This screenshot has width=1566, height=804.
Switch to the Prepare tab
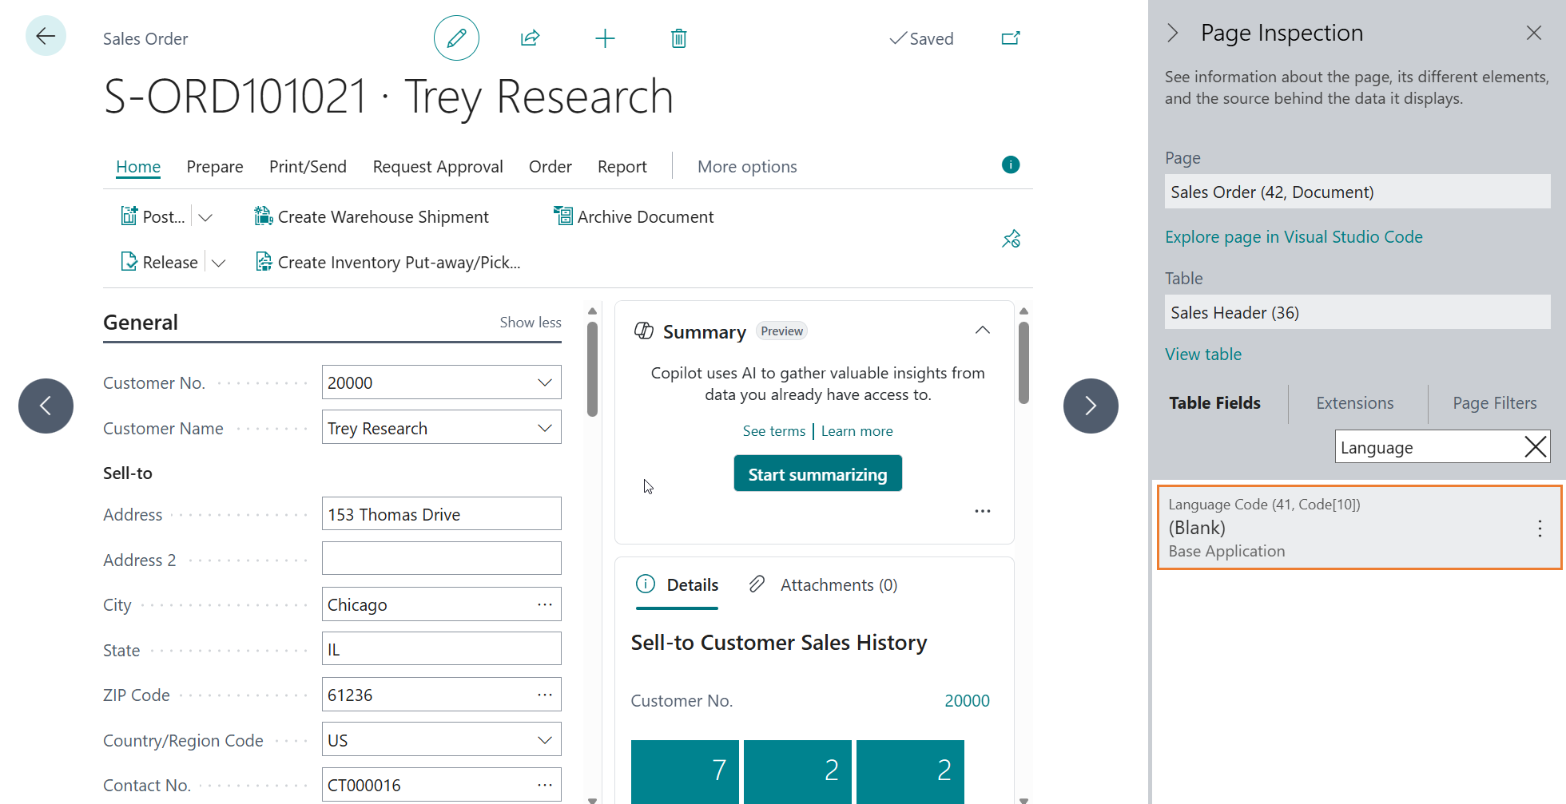(x=214, y=166)
